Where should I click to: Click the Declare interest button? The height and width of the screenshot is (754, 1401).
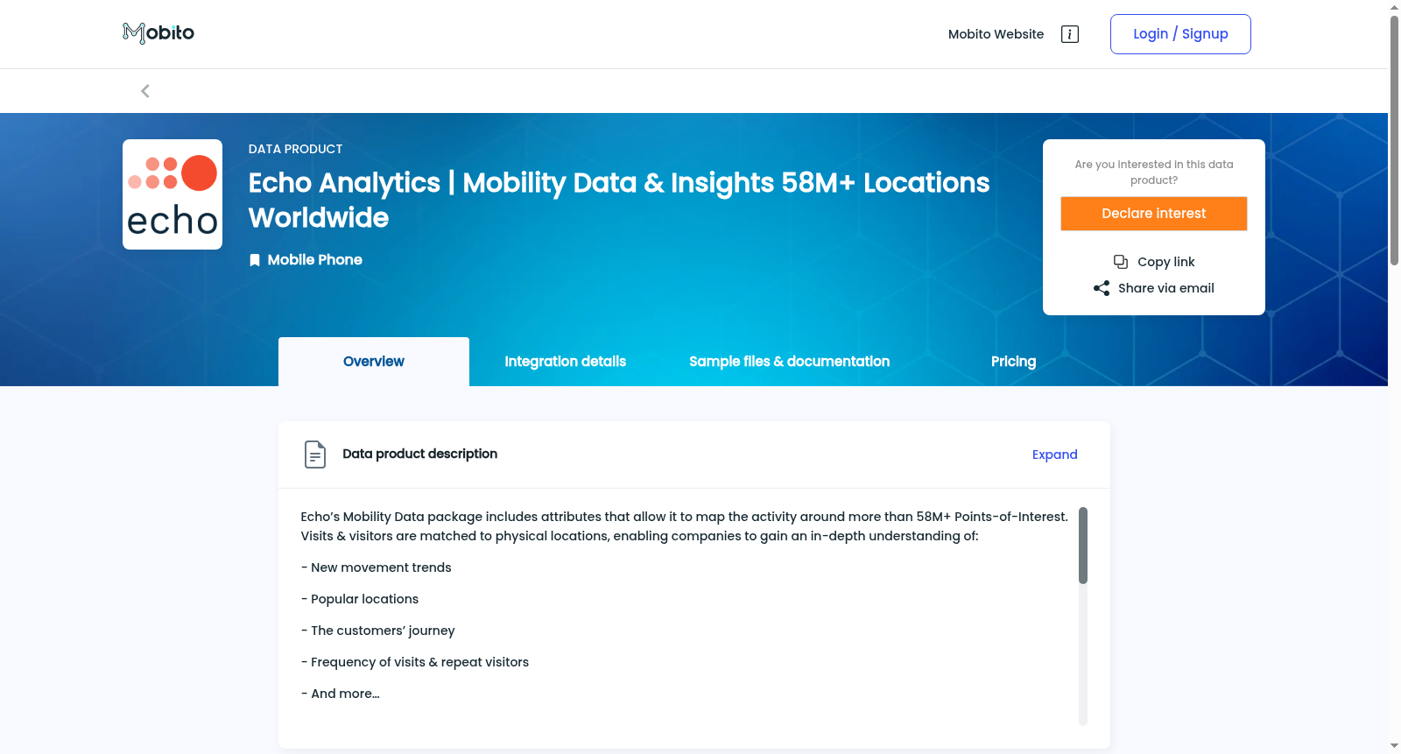tap(1154, 214)
